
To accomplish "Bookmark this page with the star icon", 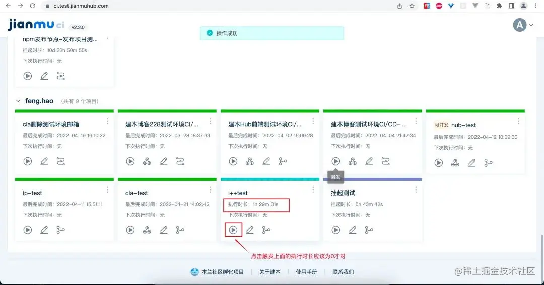I will point(412,6).
